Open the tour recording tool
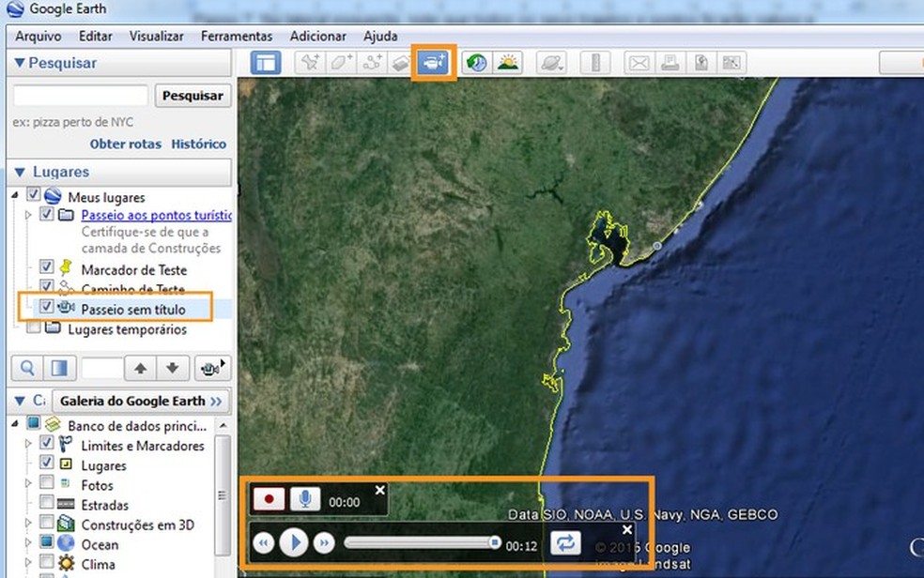 434,63
